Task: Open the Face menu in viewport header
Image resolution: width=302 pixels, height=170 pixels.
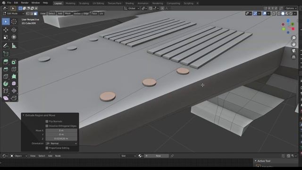Action: pos(94,14)
